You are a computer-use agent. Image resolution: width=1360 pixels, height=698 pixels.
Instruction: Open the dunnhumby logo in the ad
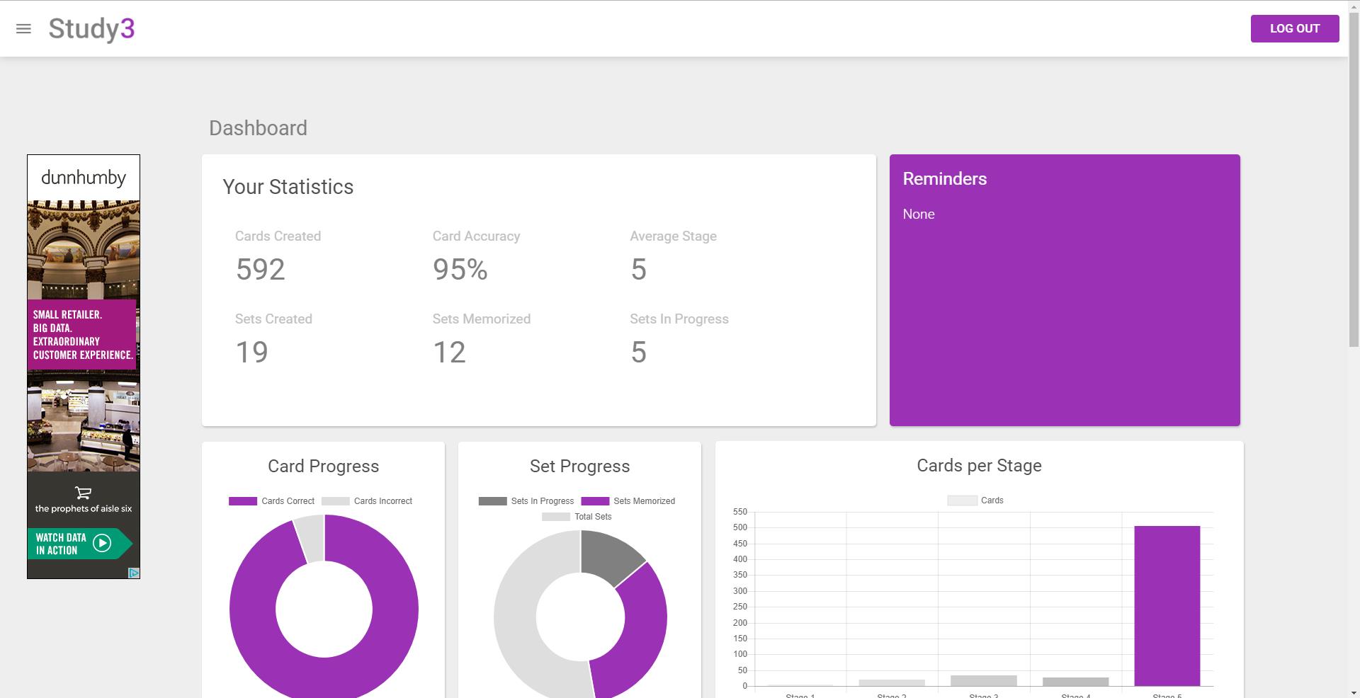pos(84,178)
